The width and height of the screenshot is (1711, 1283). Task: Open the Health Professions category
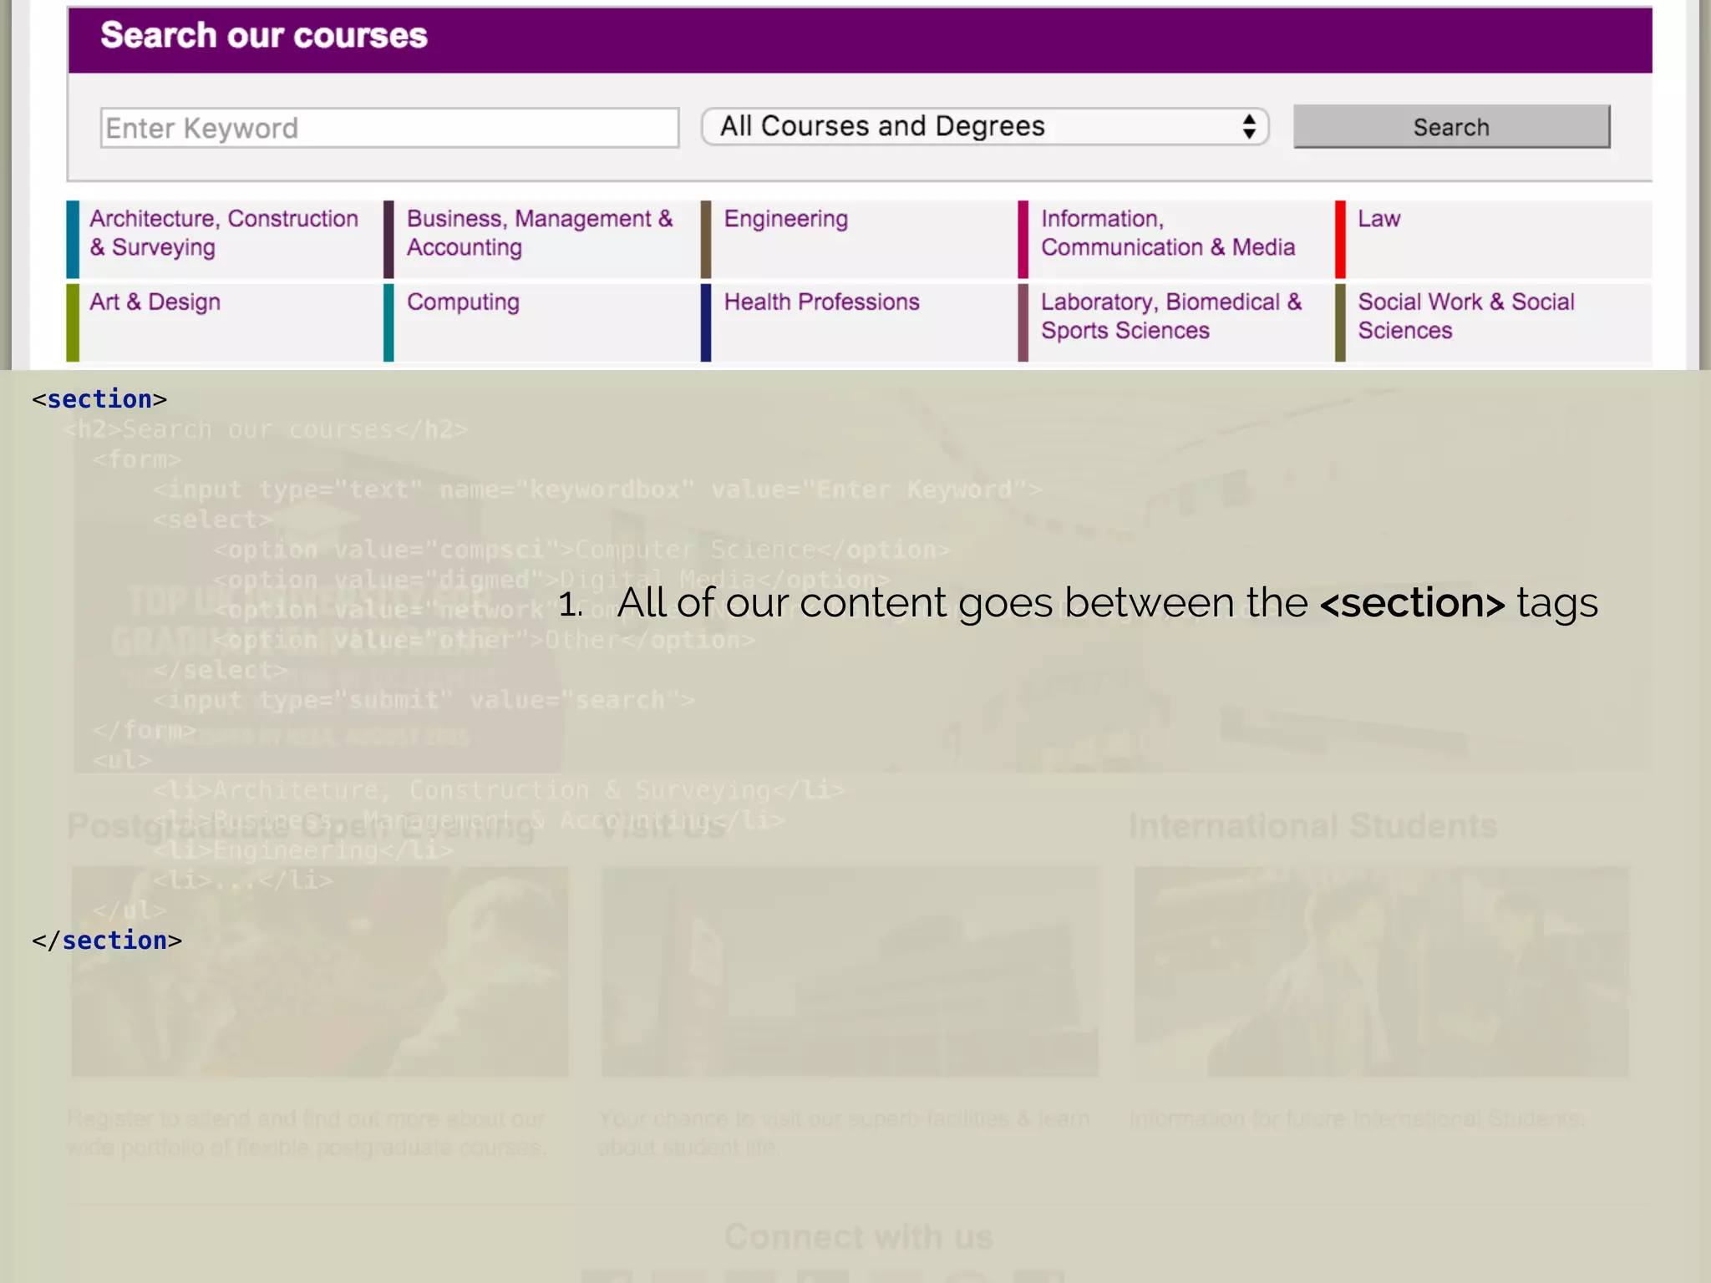(821, 302)
